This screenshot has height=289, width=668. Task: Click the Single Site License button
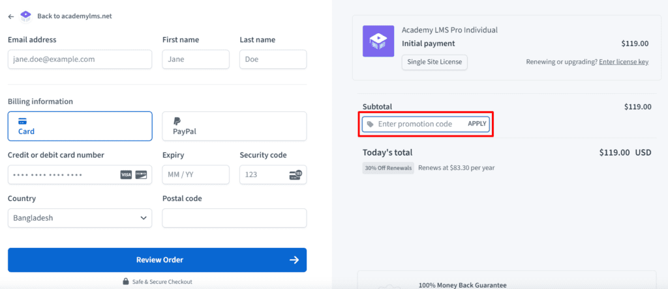434,62
